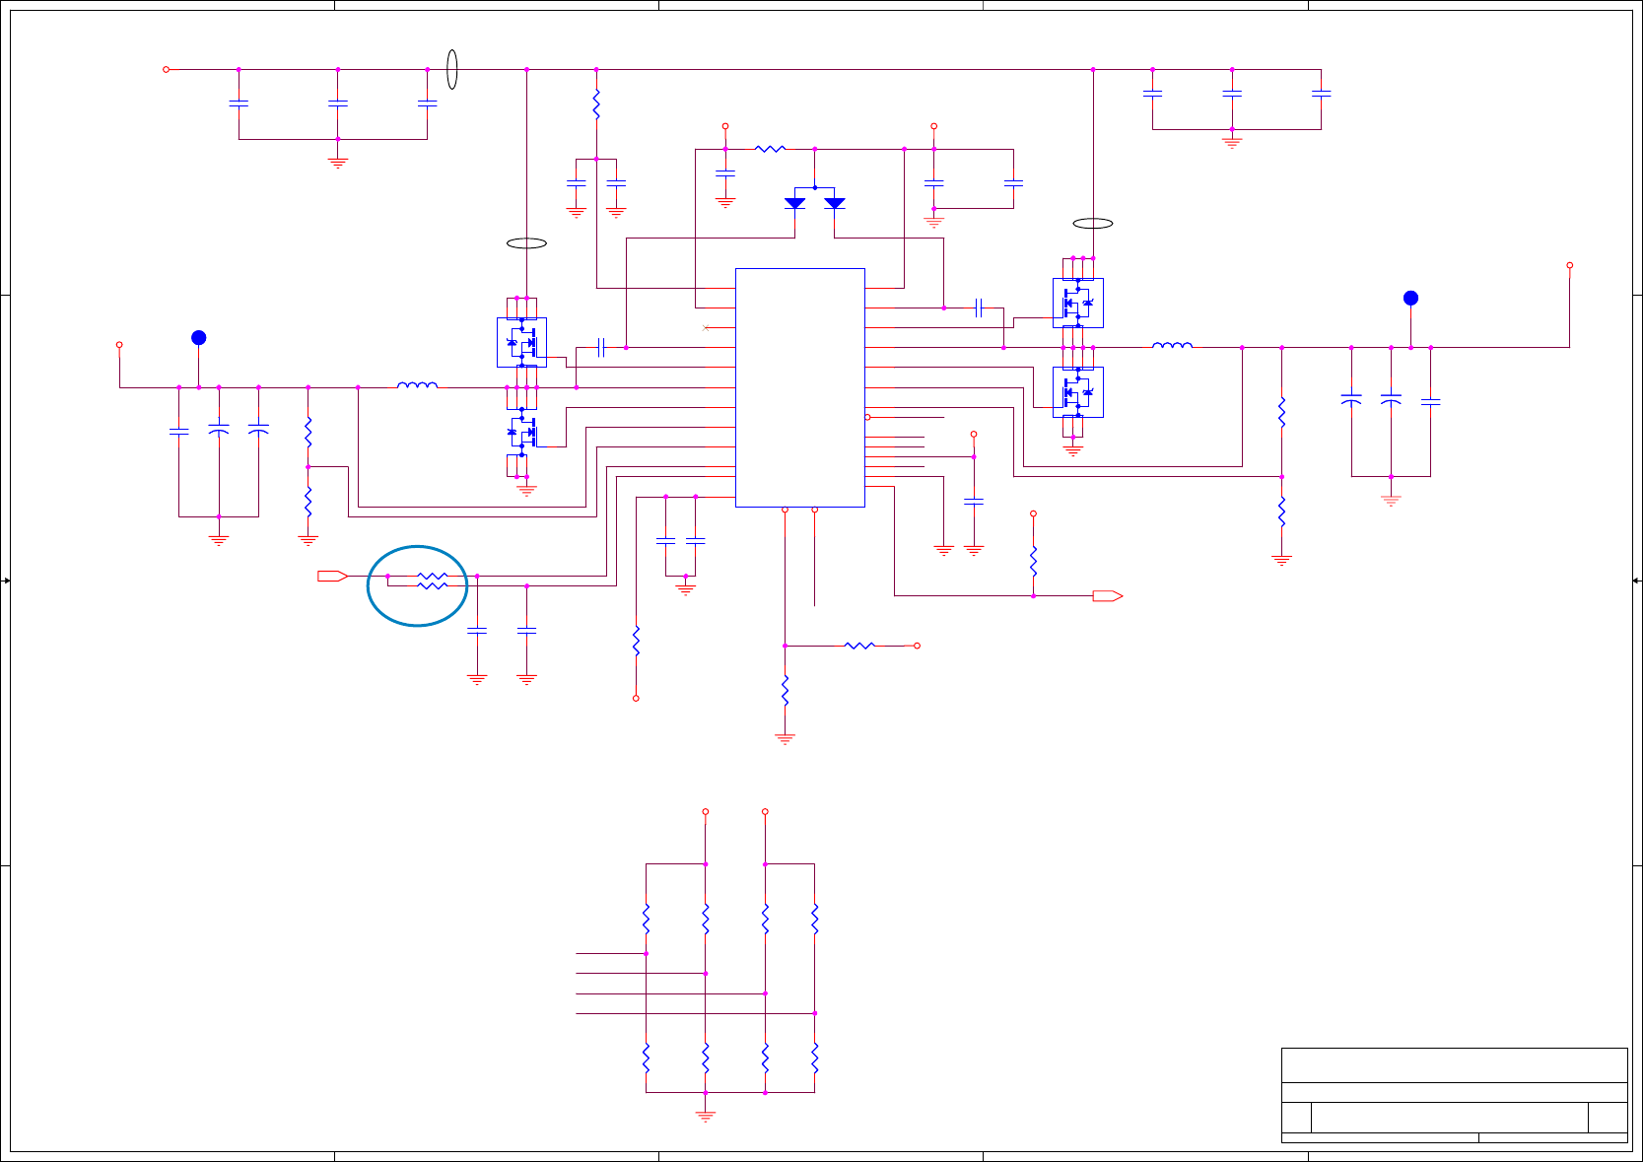The height and width of the screenshot is (1162, 1643).
Task: Click the arrow marker on the right sheet border
Action: pyautogui.click(x=1636, y=581)
